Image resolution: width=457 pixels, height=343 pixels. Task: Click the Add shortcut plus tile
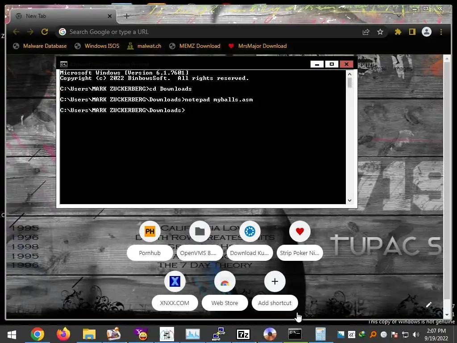tap(274, 291)
